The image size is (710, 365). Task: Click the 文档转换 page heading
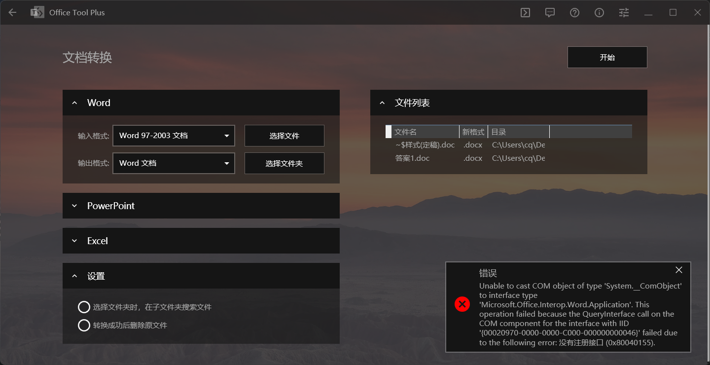point(87,57)
